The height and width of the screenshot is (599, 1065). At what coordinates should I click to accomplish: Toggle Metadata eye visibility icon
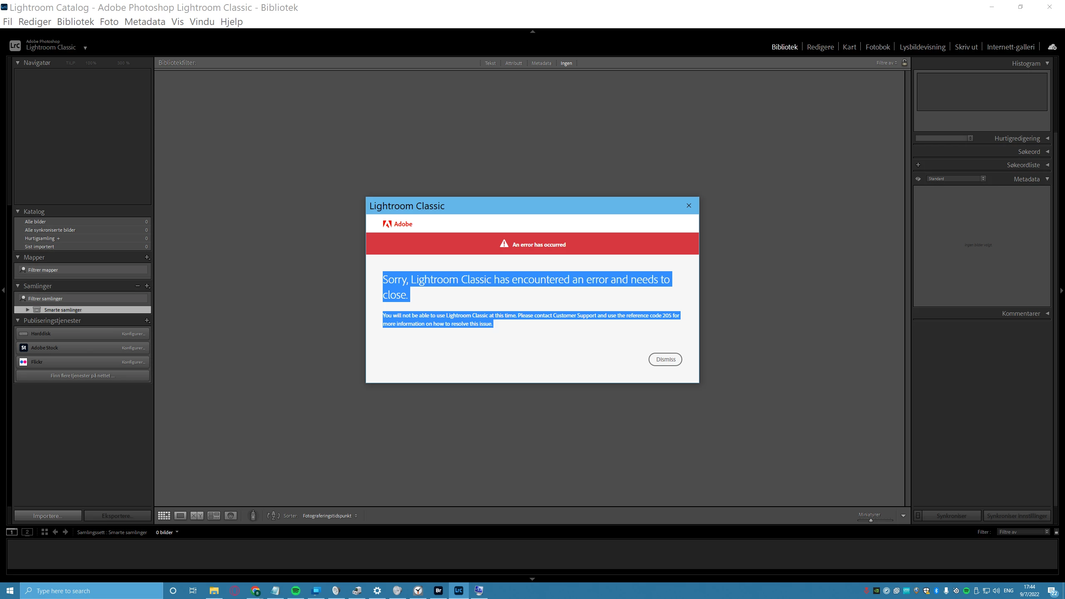(918, 179)
